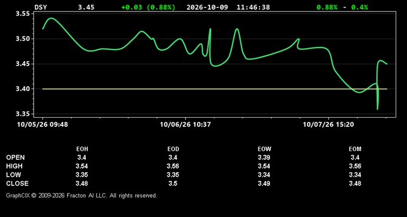
Task: Click the 3.50 y-axis price label
Action: pos(23,39)
